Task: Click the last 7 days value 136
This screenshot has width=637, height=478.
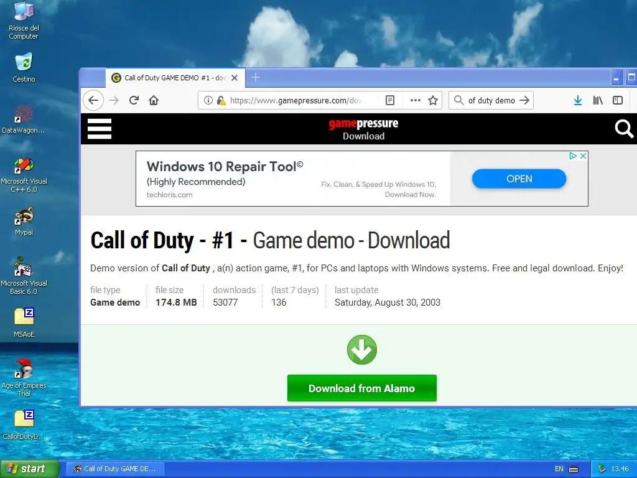Action: click(279, 302)
